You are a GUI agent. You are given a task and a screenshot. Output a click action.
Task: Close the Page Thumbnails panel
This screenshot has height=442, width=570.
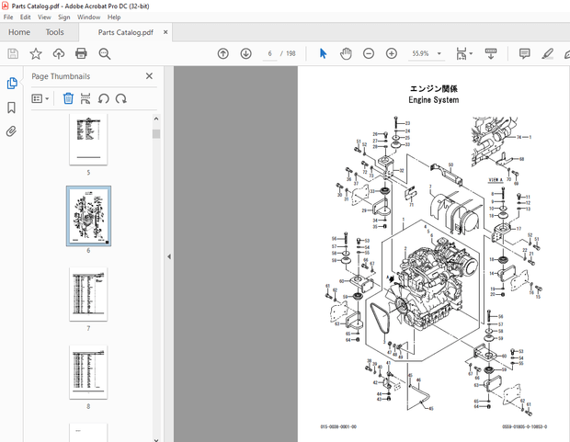point(149,76)
